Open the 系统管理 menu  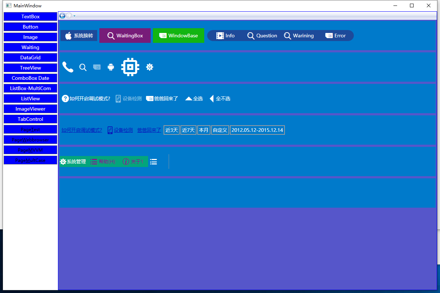pos(73,162)
